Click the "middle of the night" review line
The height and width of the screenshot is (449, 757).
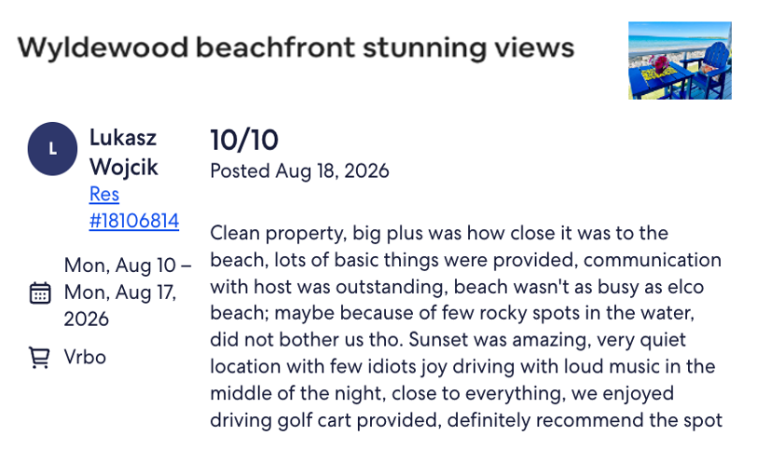coord(442,393)
